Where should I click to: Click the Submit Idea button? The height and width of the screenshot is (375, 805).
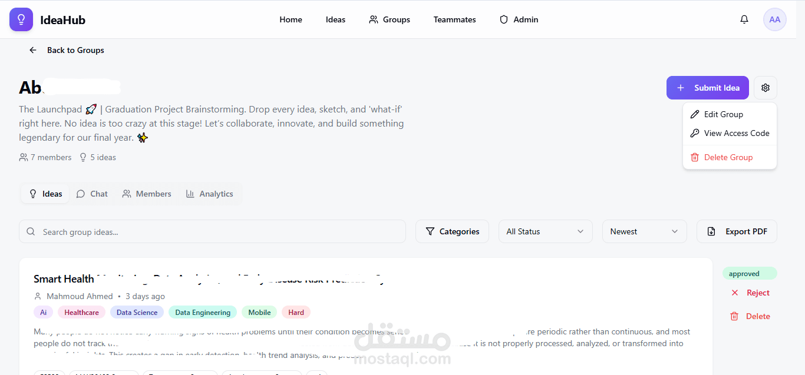click(708, 88)
